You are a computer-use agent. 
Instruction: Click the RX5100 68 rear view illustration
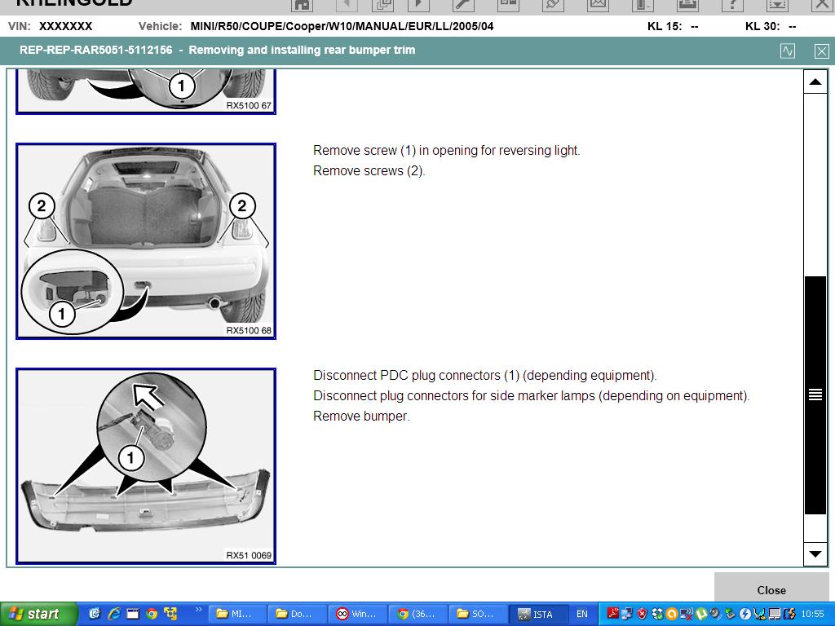click(x=146, y=241)
